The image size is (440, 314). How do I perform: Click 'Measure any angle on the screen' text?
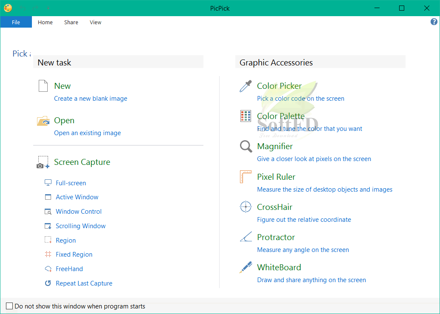[x=303, y=250]
